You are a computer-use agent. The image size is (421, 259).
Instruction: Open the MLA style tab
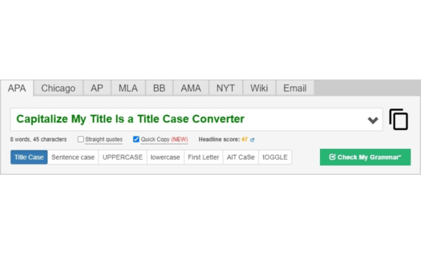click(x=128, y=88)
